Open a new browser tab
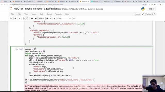The height and width of the screenshot is (92, 165). point(148,2)
